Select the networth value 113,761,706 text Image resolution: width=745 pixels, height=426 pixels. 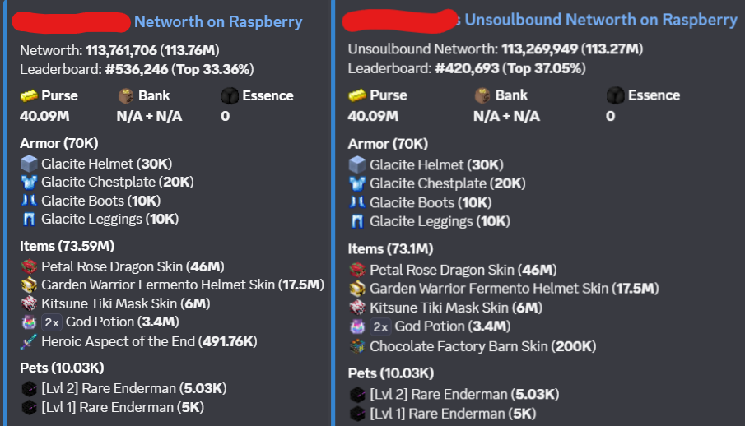tap(121, 50)
